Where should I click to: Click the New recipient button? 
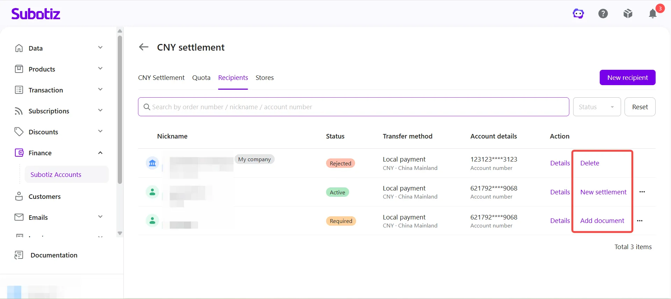tap(628, 77)
